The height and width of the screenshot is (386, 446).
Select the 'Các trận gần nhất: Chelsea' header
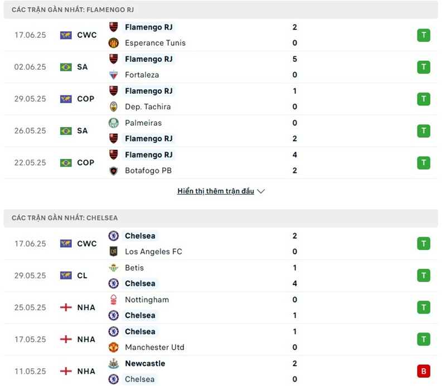[x=65, y=218]
